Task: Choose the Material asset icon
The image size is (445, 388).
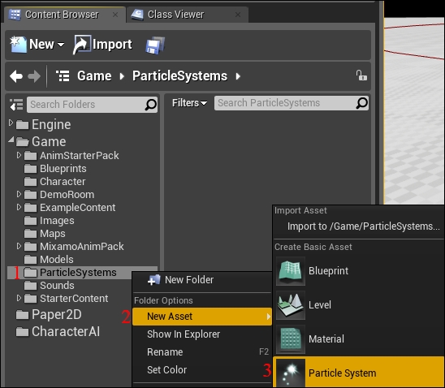Action: point(291,339)
